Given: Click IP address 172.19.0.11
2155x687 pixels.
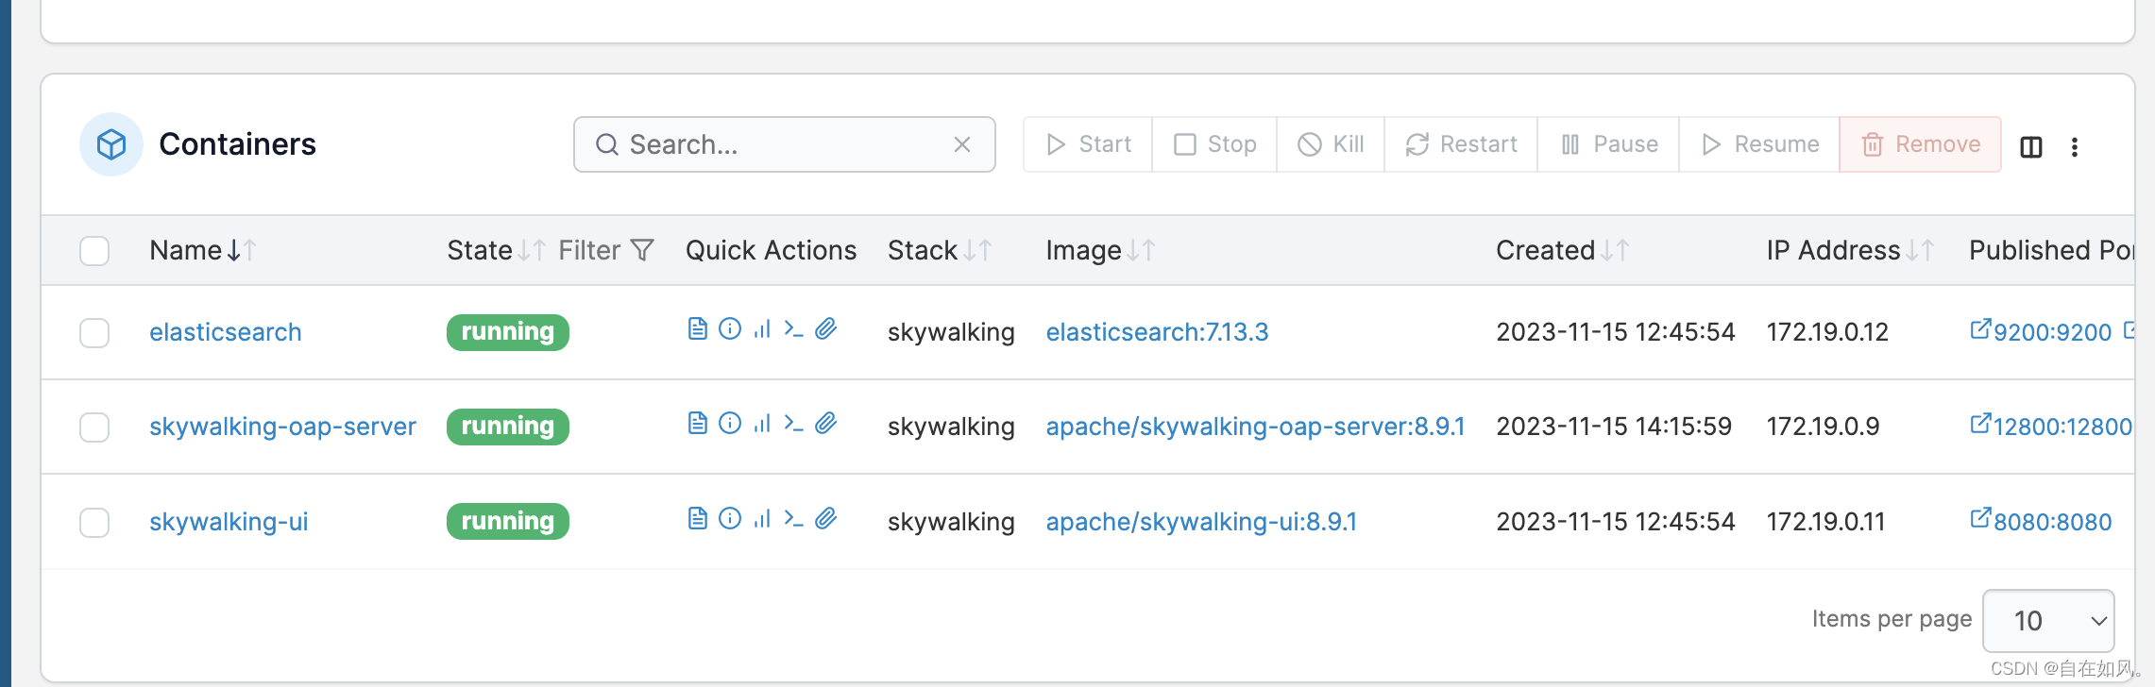Looking at the screenshot, I should (x=1825, y=522).
